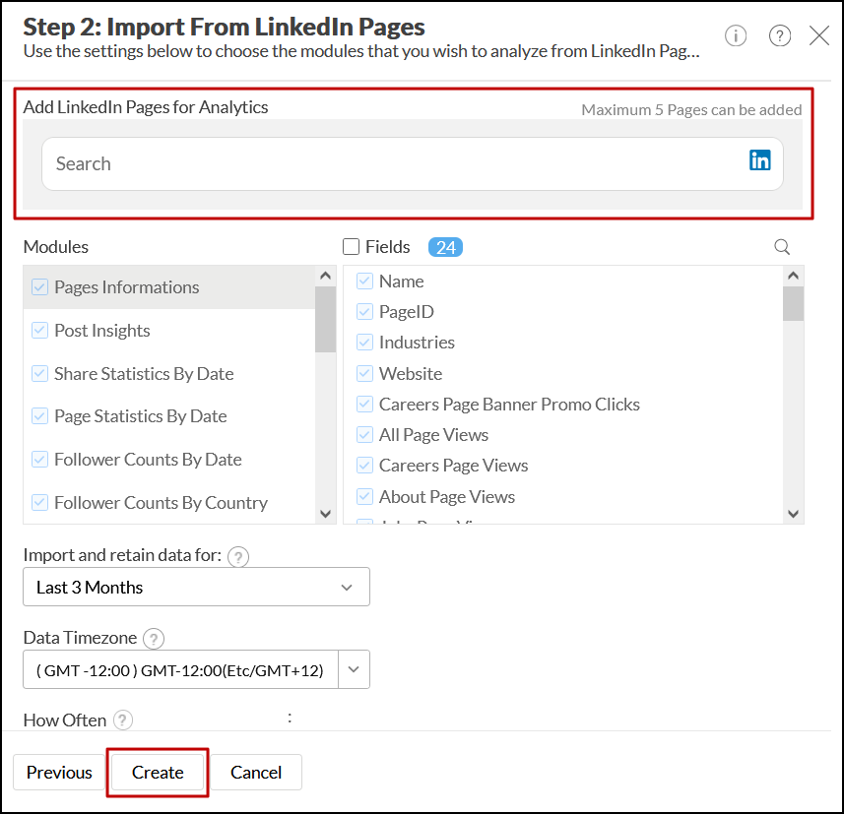Go back with the Previous button
This screenshot has width=844, height=814.
click(x=59, y=773)
